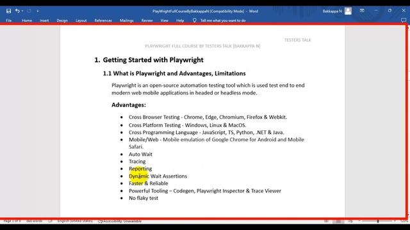Save the document with the floppy disk icon
This screenshot has height=230, width=410.
8,11
